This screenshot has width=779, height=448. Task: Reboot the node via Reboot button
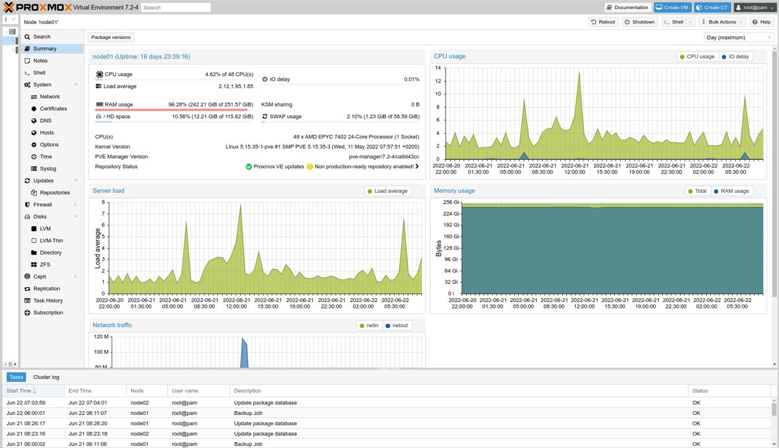[602, 21]
